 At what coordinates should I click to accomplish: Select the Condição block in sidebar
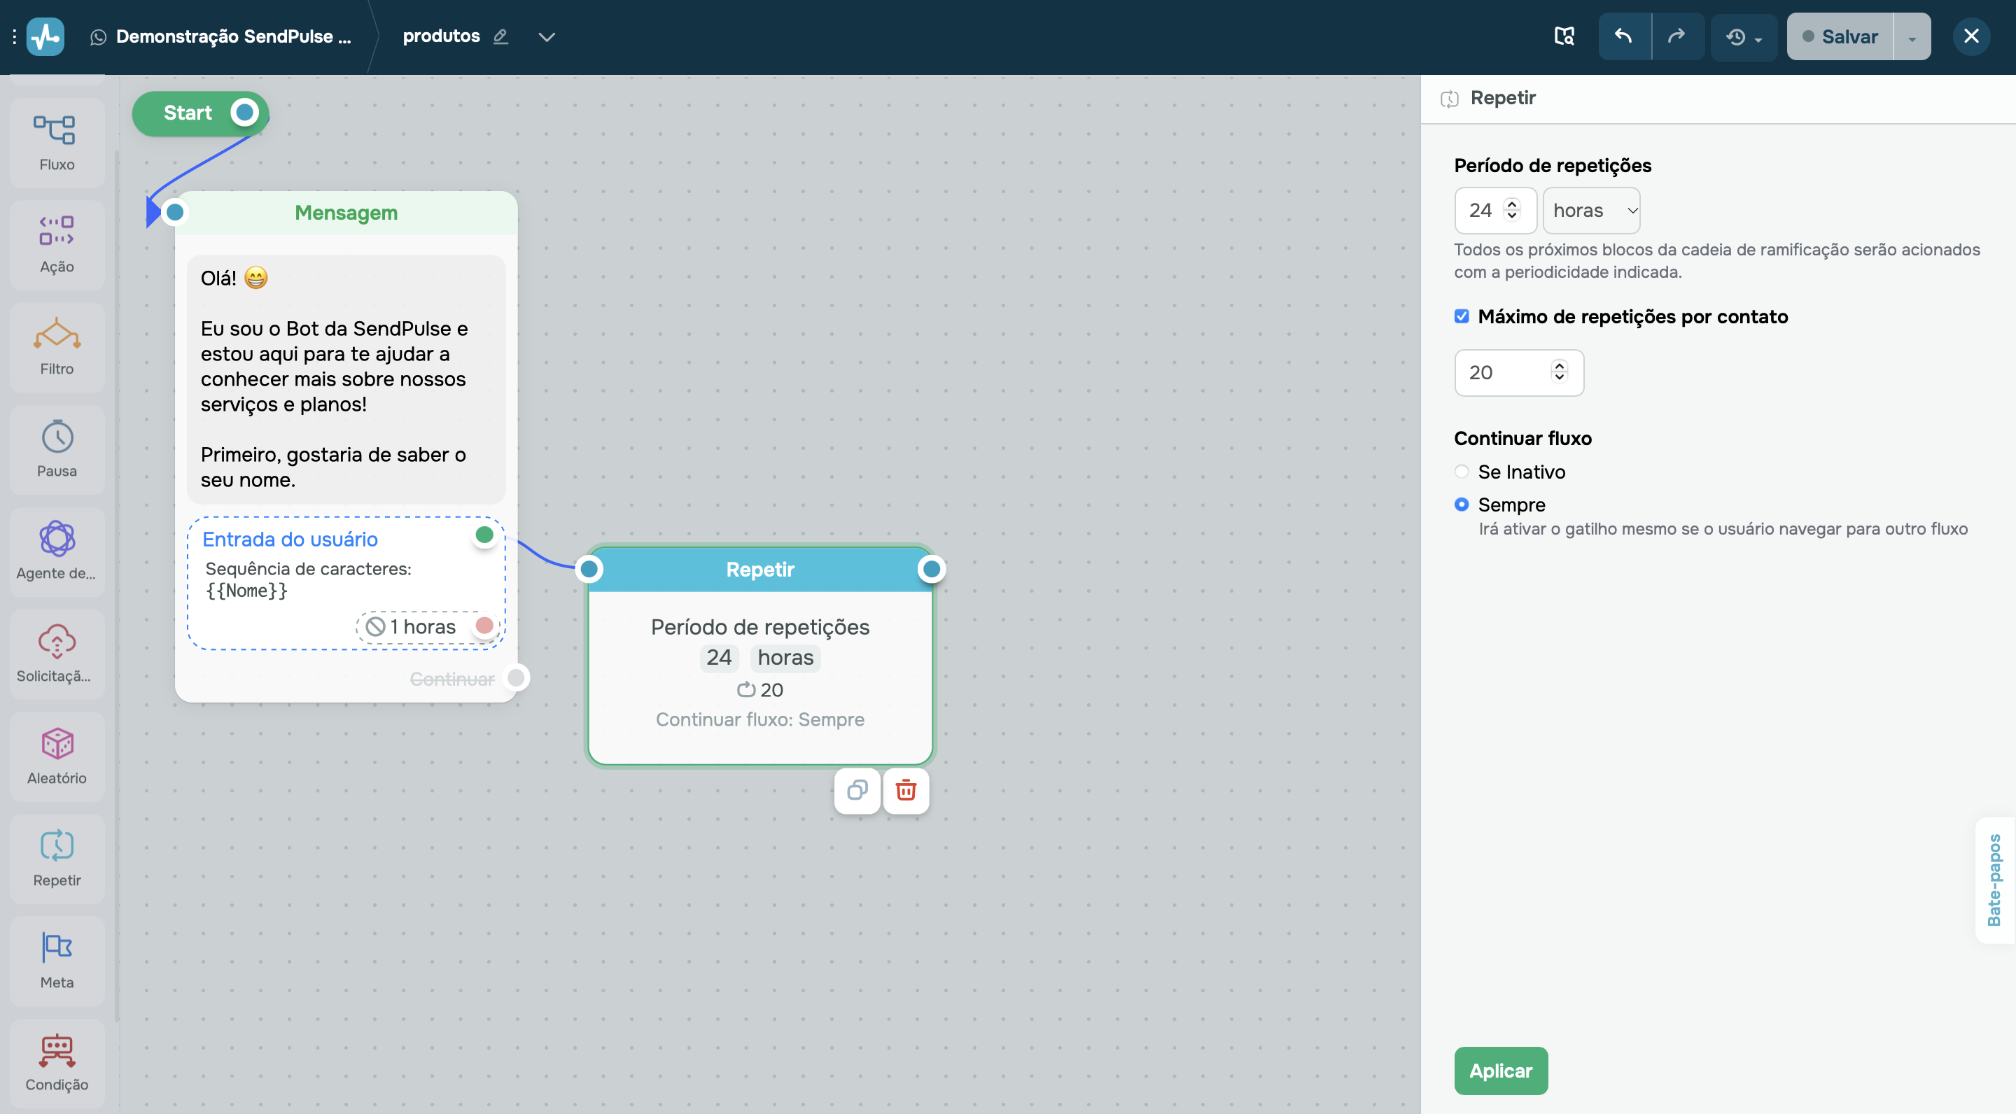tap(57, 1064)
